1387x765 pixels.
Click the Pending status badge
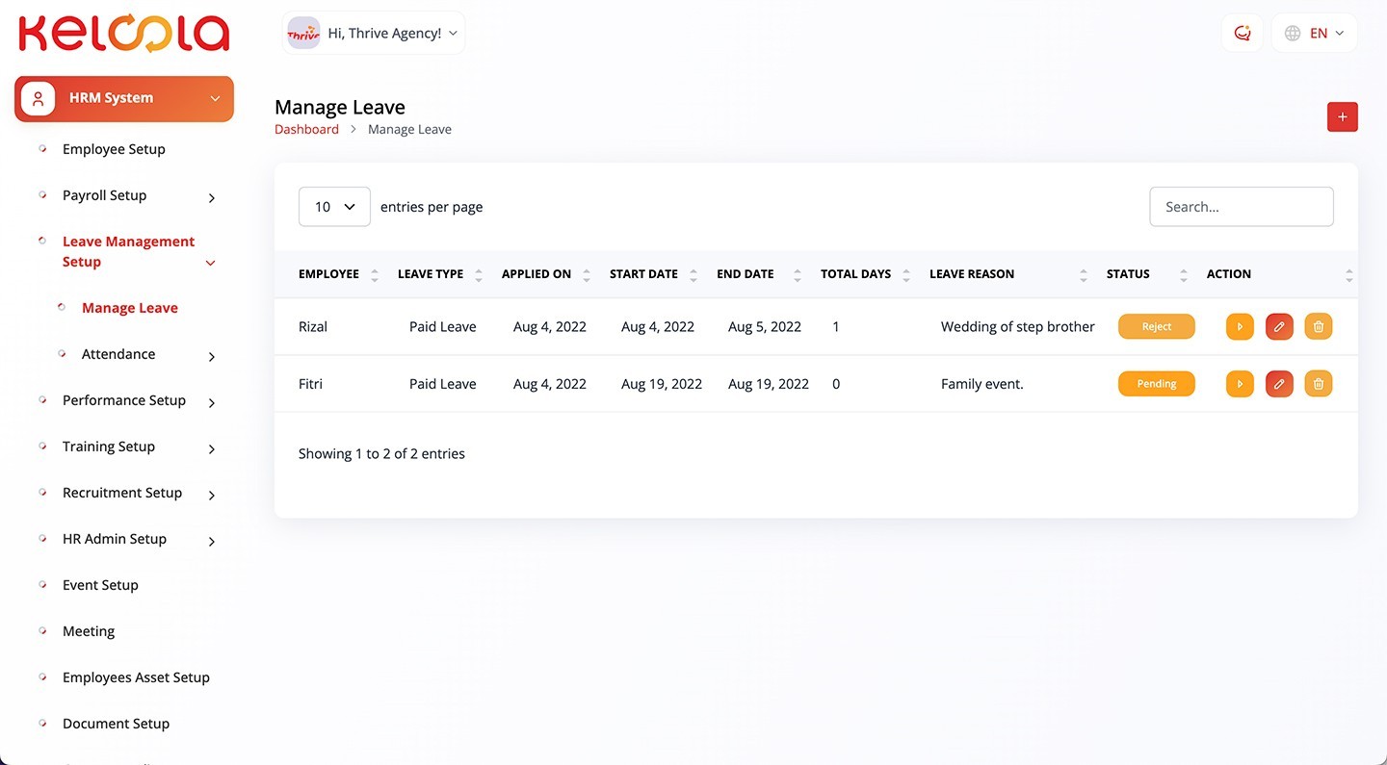pyautogui.click(x=1156, y=384)
